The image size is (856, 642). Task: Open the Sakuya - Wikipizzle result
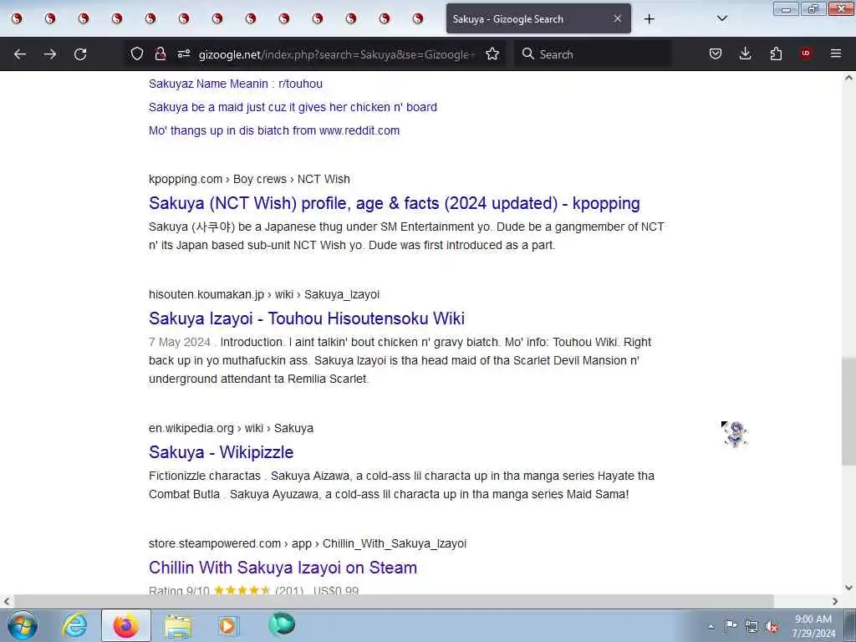221,452
